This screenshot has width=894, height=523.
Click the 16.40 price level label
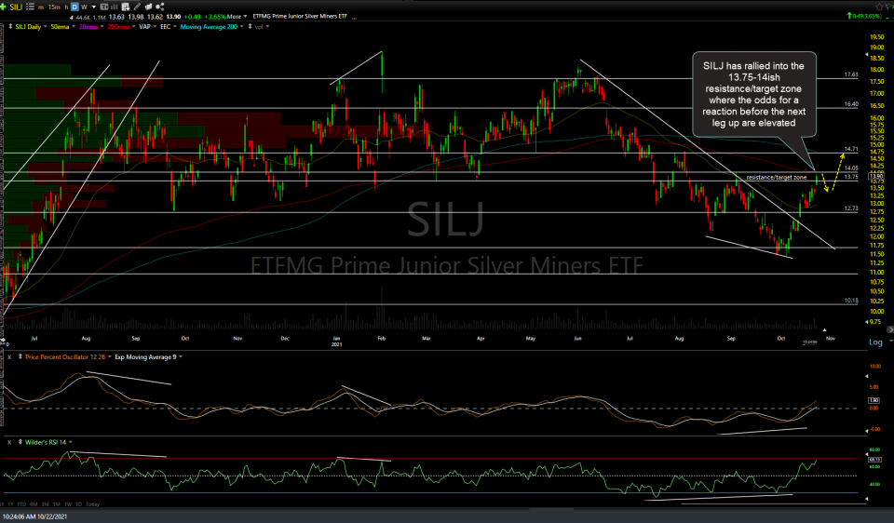(850, 104)
